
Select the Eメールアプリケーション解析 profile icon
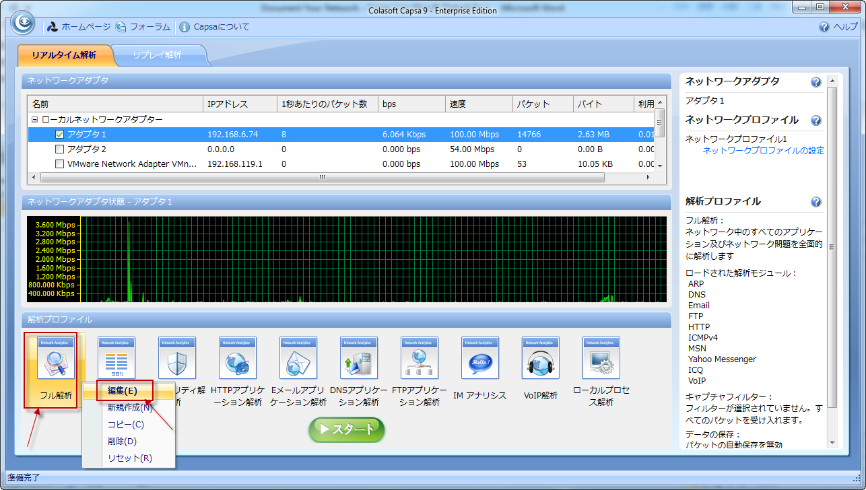(298, 358)
